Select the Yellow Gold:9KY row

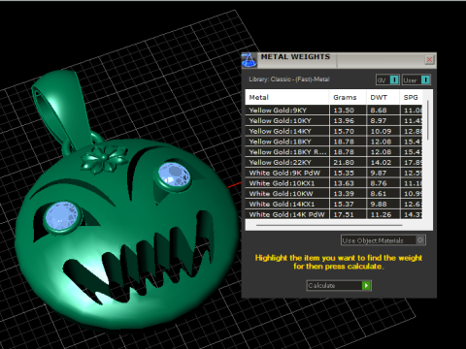tap(334, 111)
